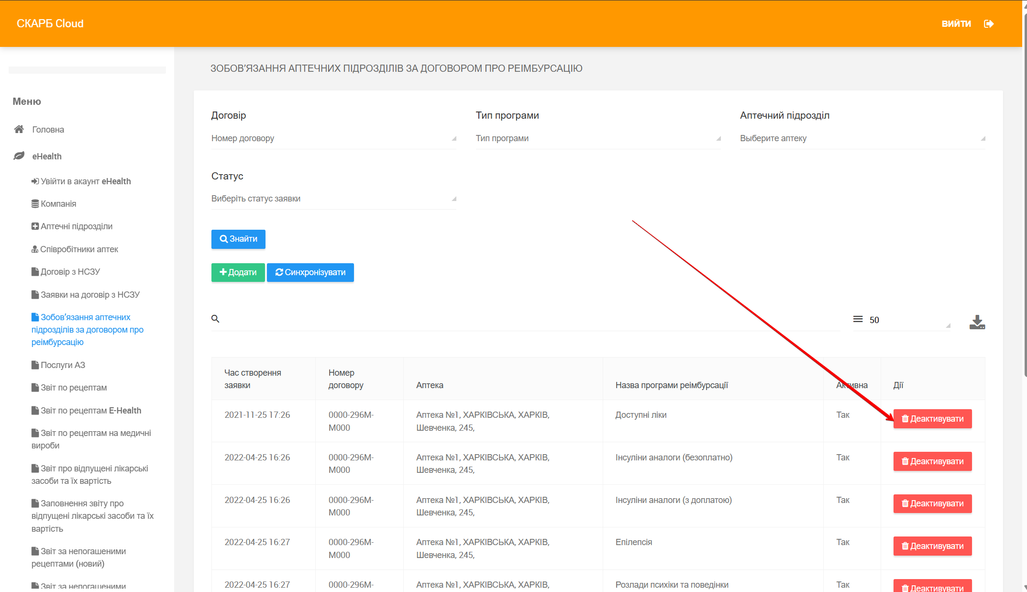1027x592 pixels.
Task: Open the Аптечний підрозділ pharmacy dropdown
Action: click(862, 138)
